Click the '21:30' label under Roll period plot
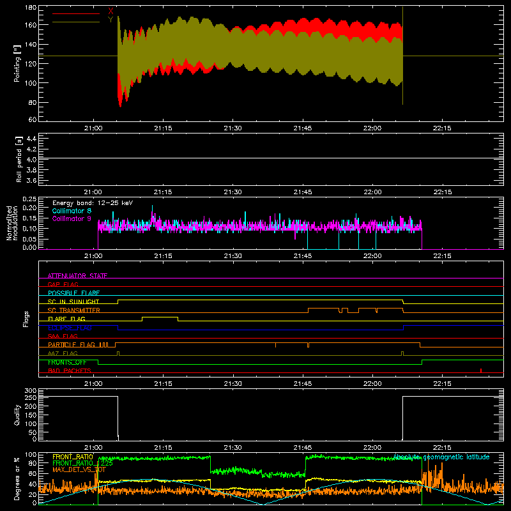 coord(233,192)
